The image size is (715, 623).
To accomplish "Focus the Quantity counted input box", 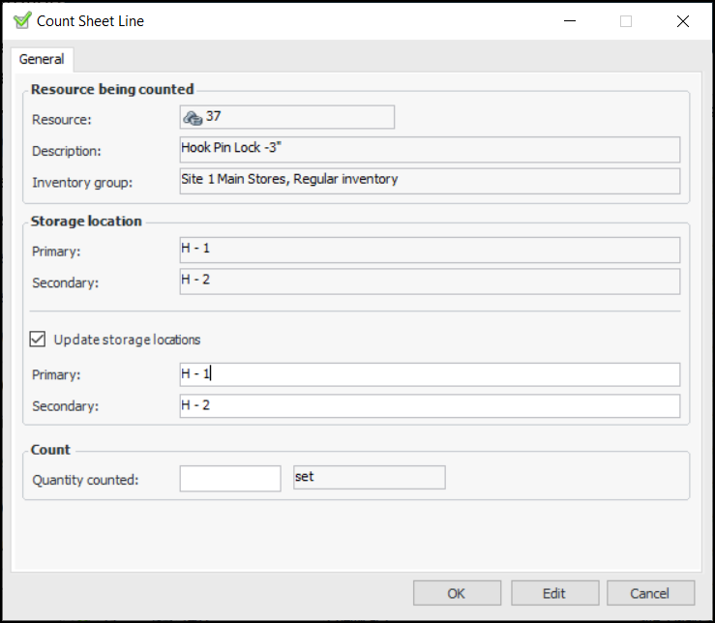I will click(x=230, y=478).
